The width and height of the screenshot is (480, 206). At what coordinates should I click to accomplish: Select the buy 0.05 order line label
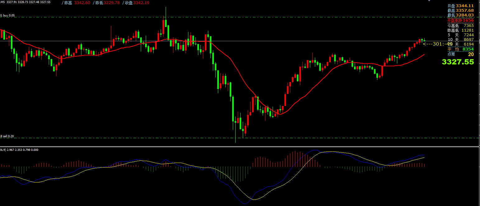8,15
